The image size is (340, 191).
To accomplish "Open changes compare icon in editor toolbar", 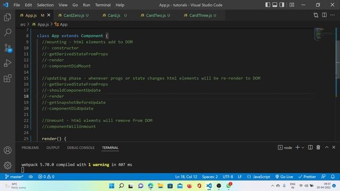I will [x=316, y=15].
